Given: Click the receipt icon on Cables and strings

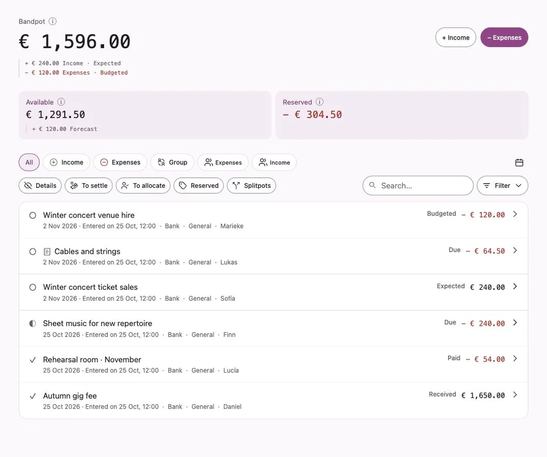Looking at the screenshot, I should point(47,251).
